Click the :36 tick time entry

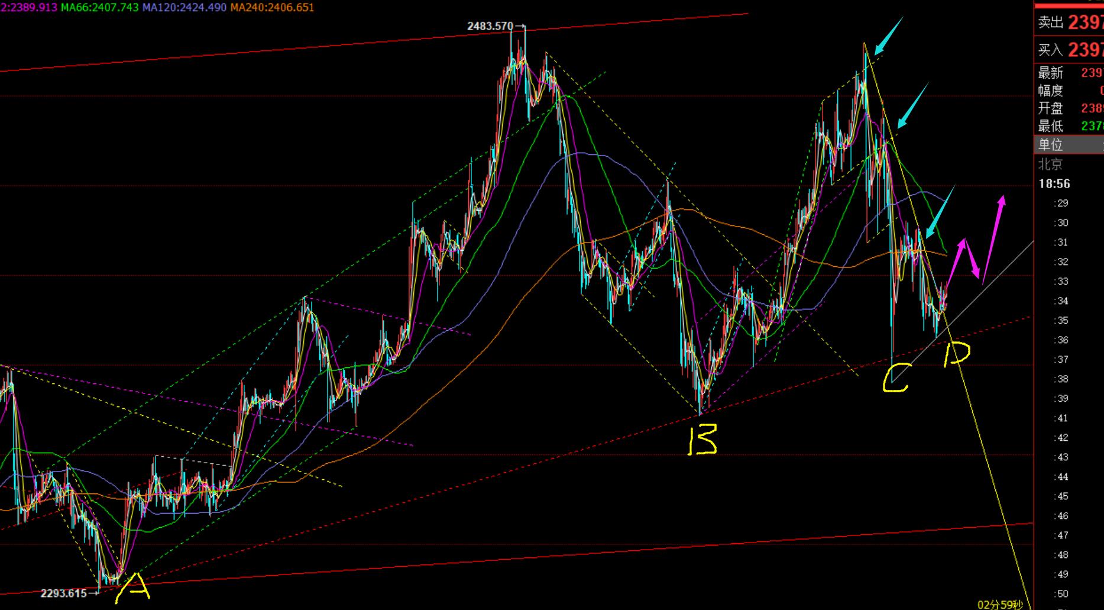click(x=1061, y=340)
